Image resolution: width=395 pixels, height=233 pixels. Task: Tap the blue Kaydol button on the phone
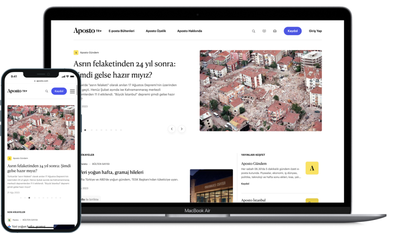[x=59, y=91]
